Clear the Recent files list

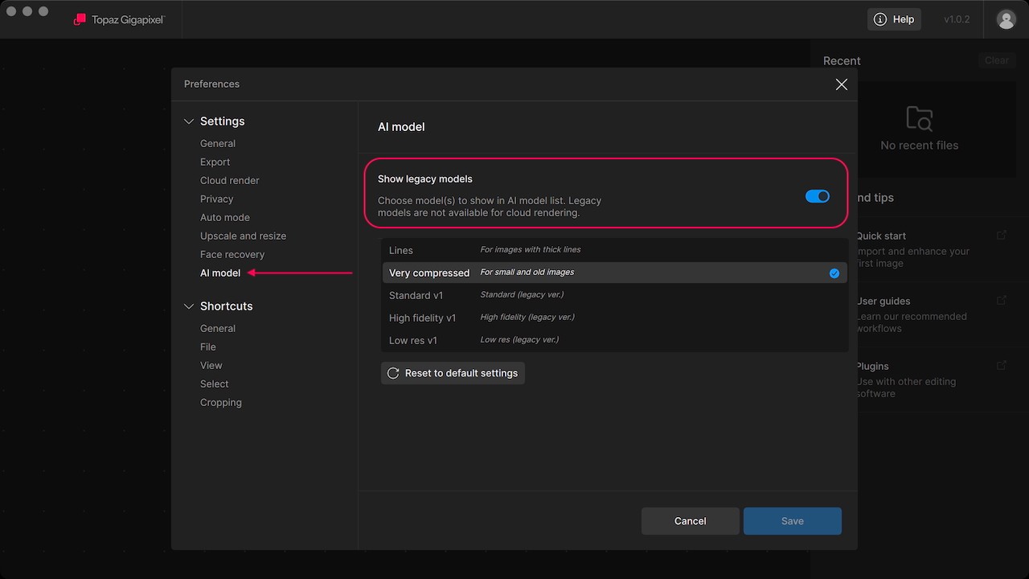[x=997, y=60]
